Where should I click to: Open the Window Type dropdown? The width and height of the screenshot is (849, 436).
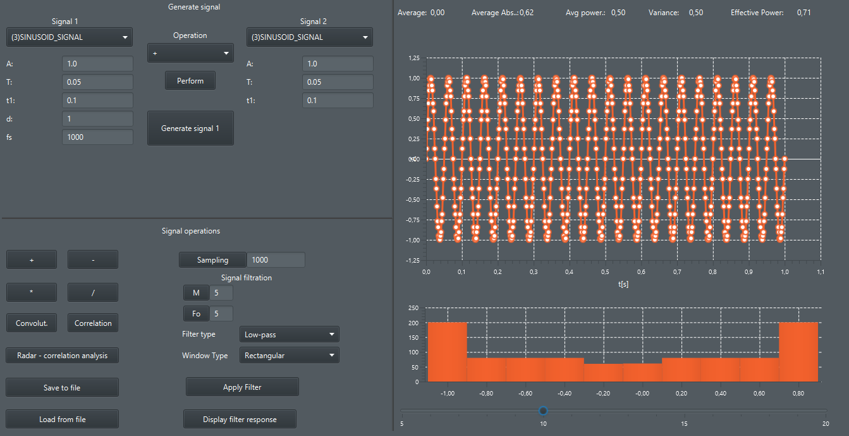click(x=289, y=355)
